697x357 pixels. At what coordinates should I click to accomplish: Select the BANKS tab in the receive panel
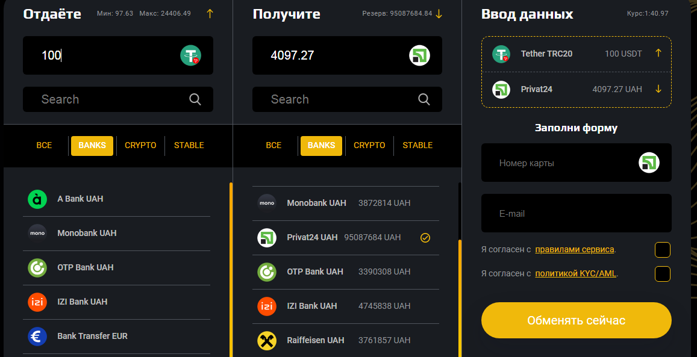321,146
